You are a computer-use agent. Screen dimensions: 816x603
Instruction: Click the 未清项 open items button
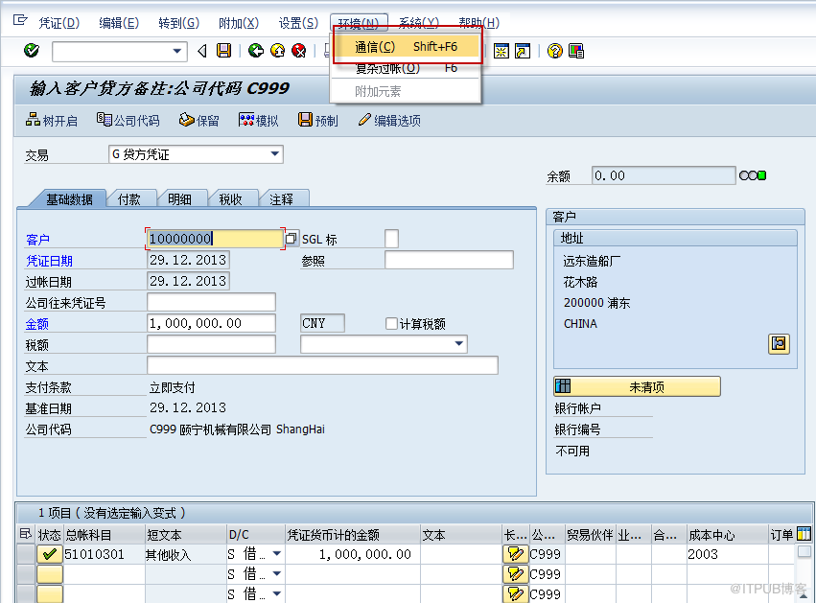pos(637,387)
